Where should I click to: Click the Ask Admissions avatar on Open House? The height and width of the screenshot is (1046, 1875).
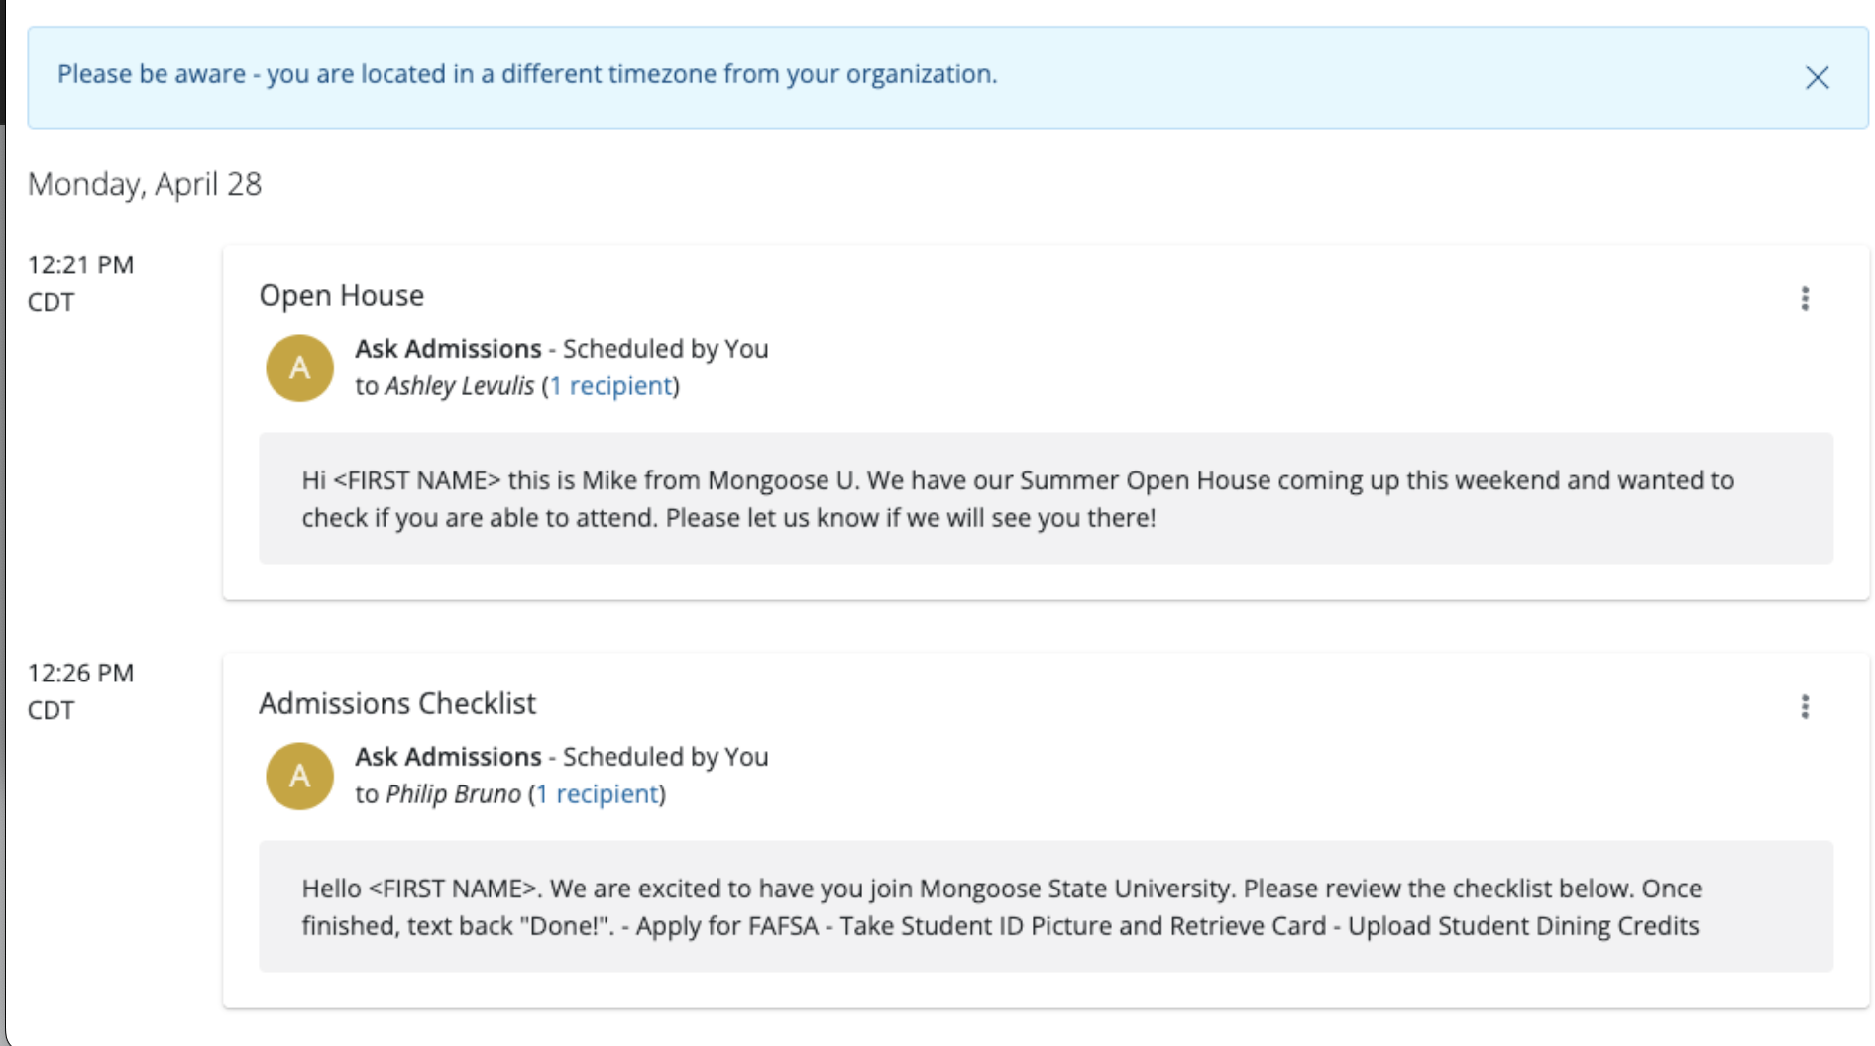(x=299, y=368)
